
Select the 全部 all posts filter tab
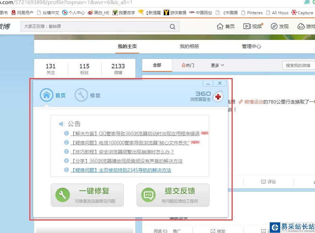click(x=157, y=65)
